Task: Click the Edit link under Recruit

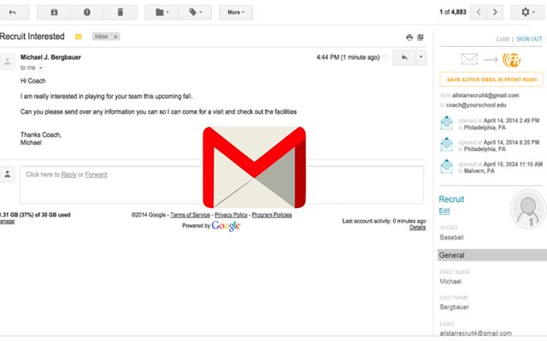Action: point(444,211)
